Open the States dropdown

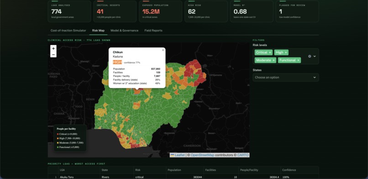point(286,77)
